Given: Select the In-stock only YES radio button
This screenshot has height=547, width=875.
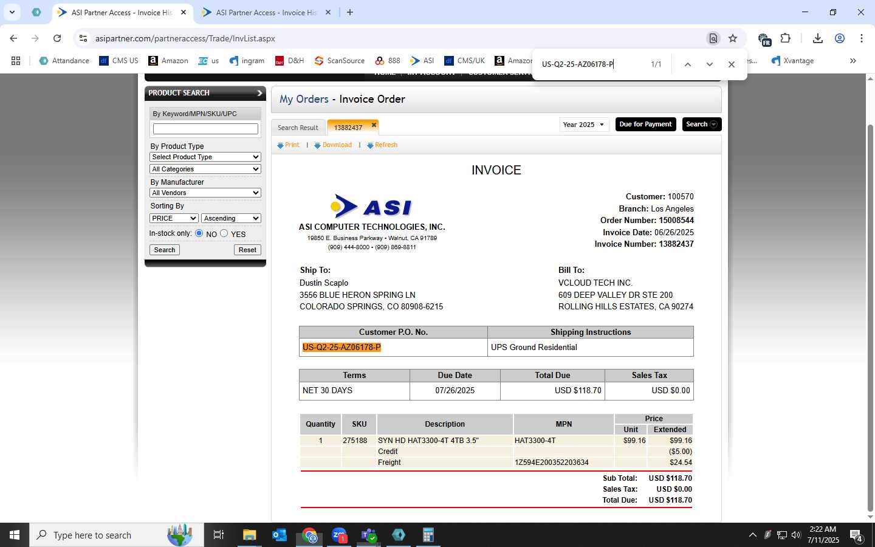Looking at the screenshot, I should 224,233.
